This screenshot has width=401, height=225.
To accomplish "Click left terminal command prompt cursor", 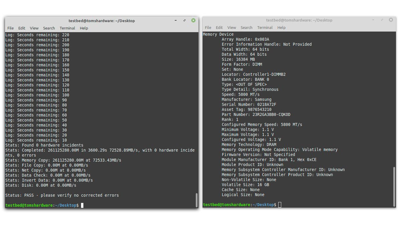I will coord(82,205).
